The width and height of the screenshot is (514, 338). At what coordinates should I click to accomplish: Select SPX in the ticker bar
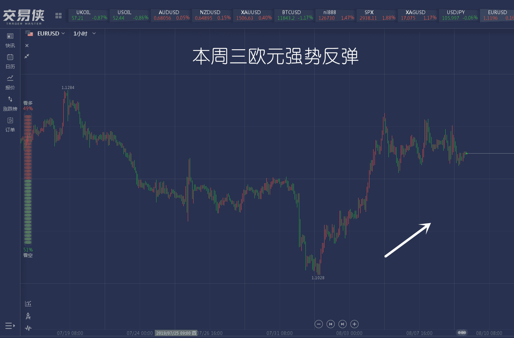coord(377,15)
